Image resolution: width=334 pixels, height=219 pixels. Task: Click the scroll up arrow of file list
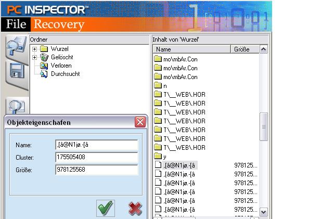pos(263,49)
